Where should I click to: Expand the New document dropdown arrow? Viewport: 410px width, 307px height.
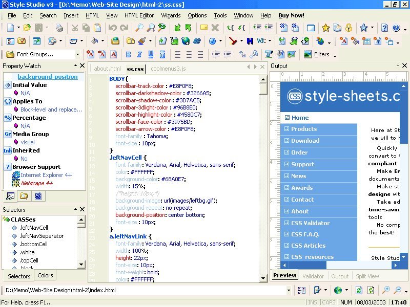tap(18, 28)
